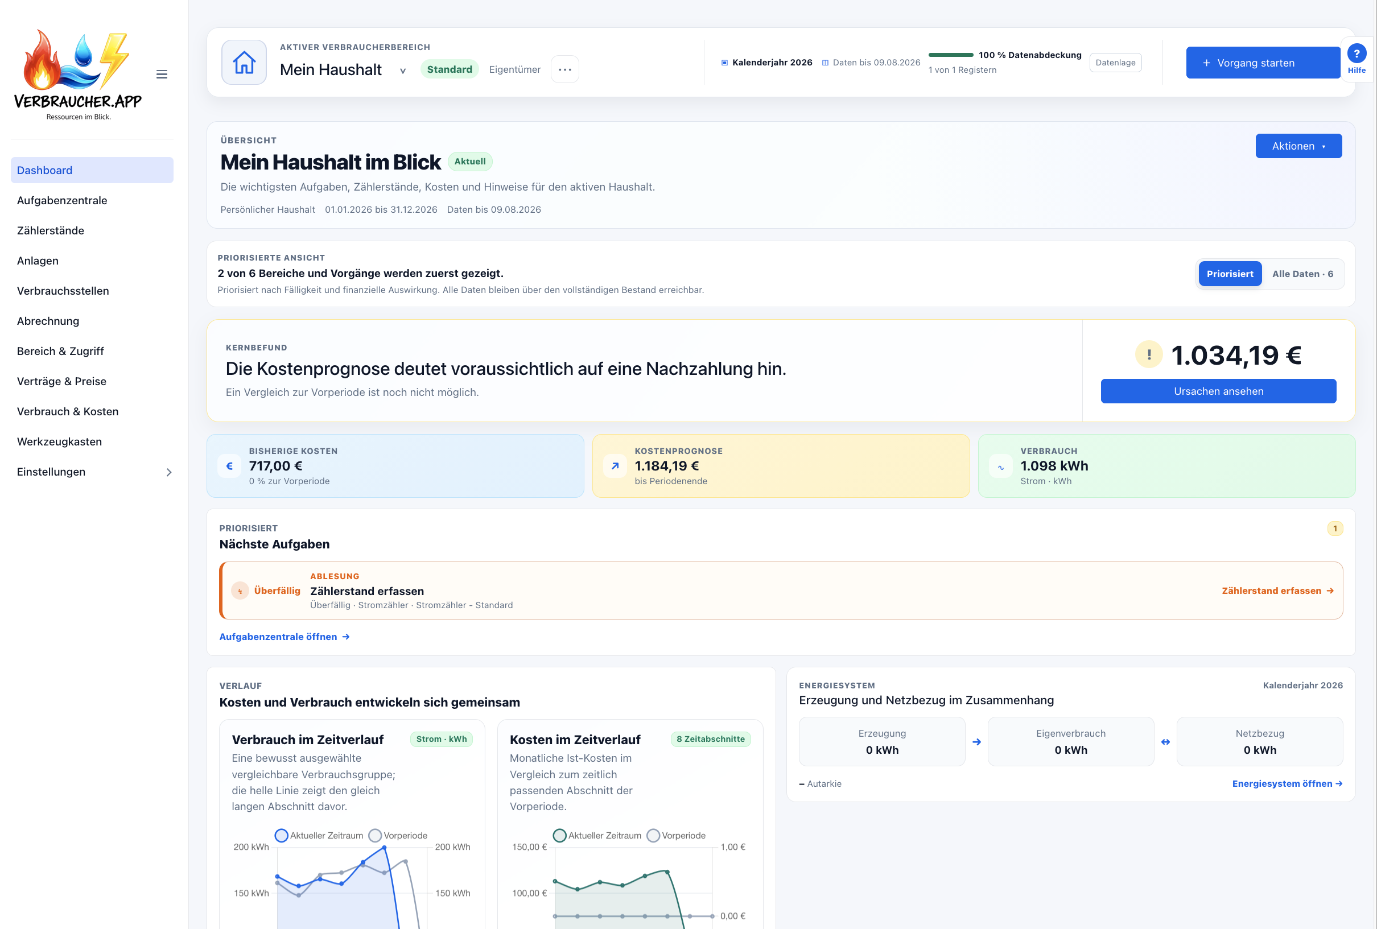Click the double arrow before Netzbezug
1377x929 pixels.
pyautogui.click(x=1165, y=742)
